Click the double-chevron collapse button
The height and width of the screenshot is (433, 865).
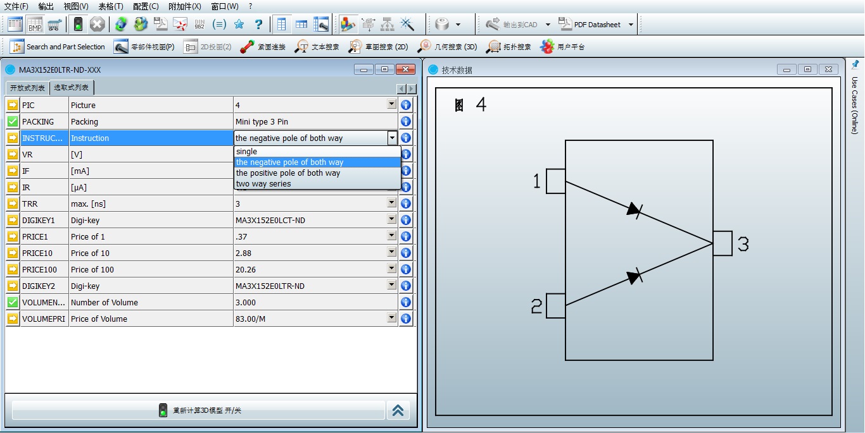[x=398, y=410]
